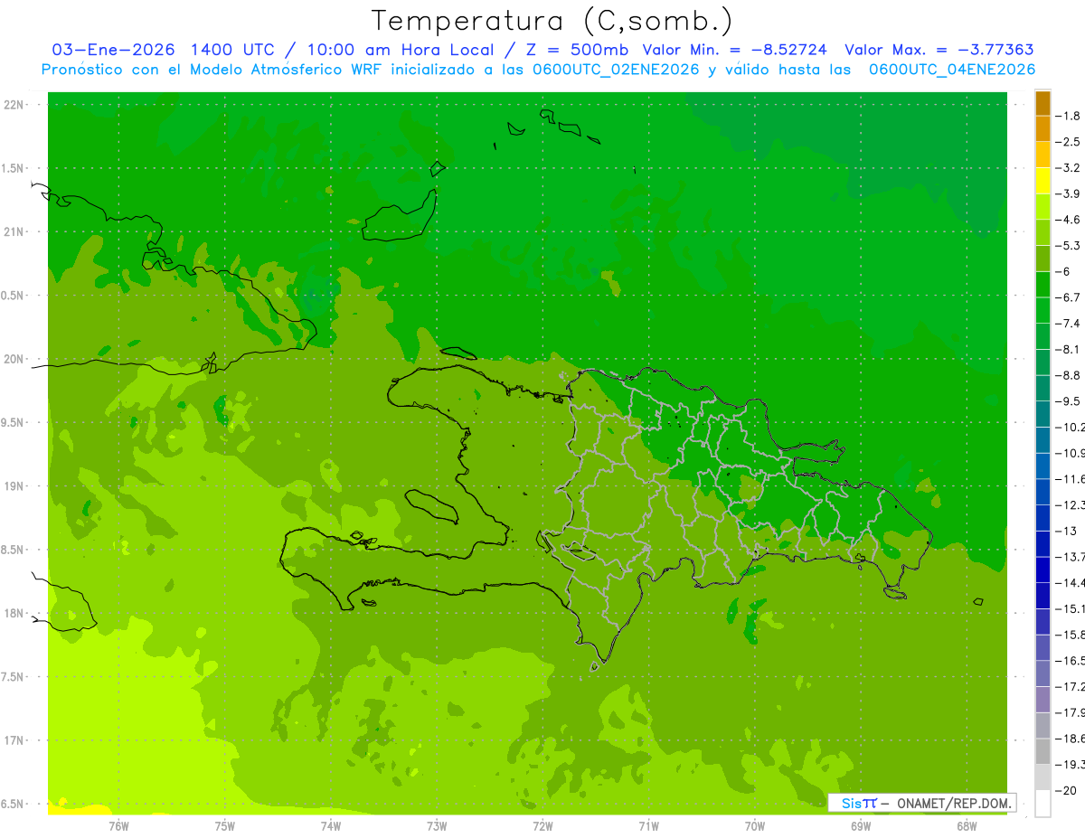This screenshot has height=838, width=1085.
Task: Click the '22N' latitude label
Action: coord(14,105)
